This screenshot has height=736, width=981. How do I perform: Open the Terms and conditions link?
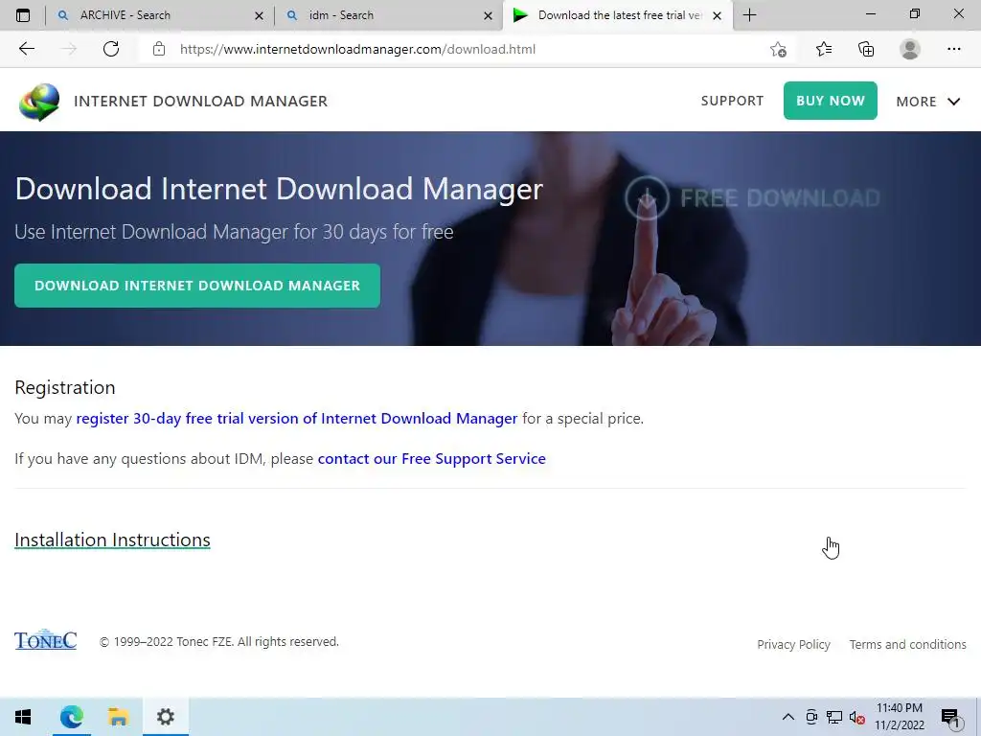pos(907,644)
